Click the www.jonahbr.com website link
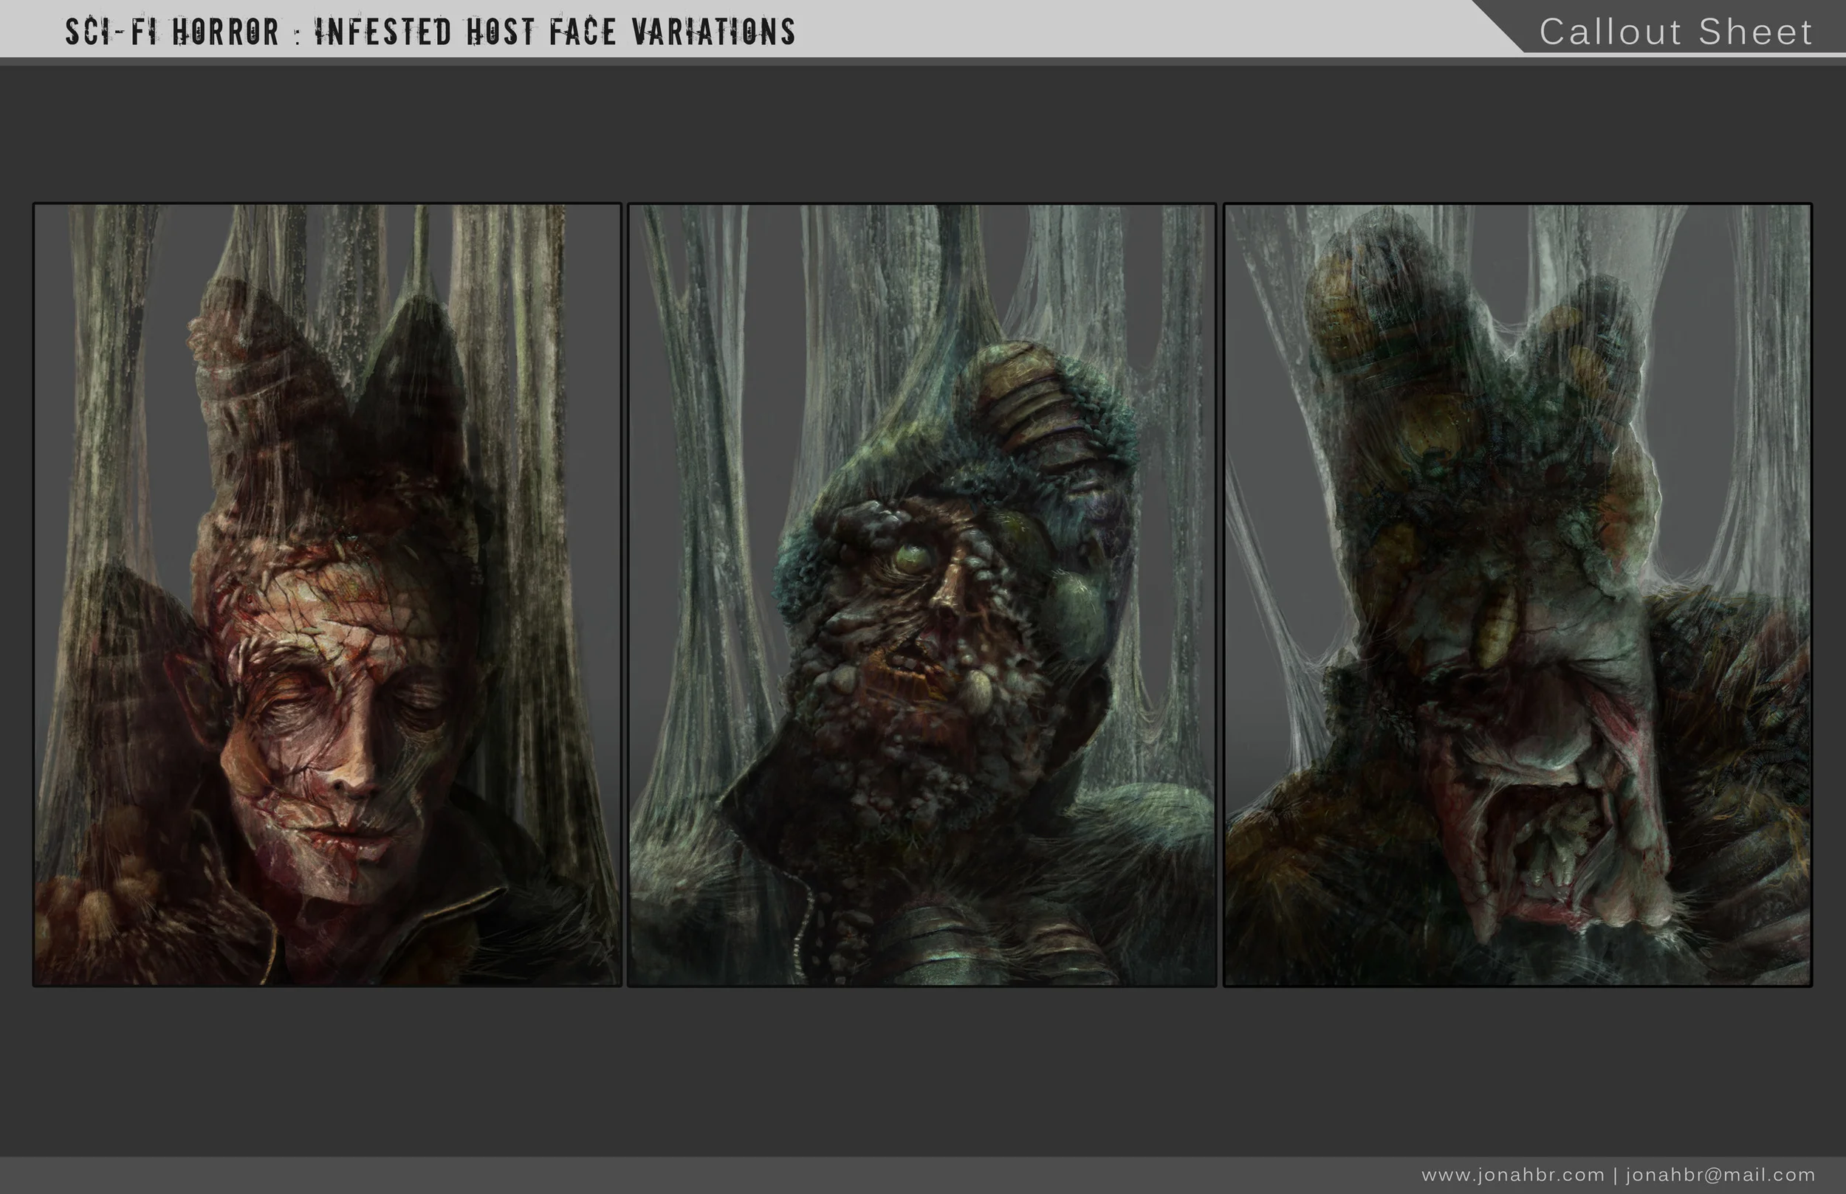 pyautogui.click(x=1512, y=1175)
